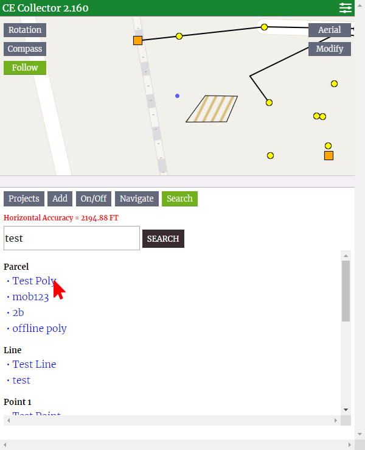
Task: Toggle the Rotation button
Action: click(x=25, y=30)
